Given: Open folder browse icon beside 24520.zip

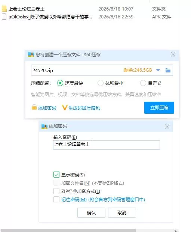Looking at the screenshot, I should point(168,70).
